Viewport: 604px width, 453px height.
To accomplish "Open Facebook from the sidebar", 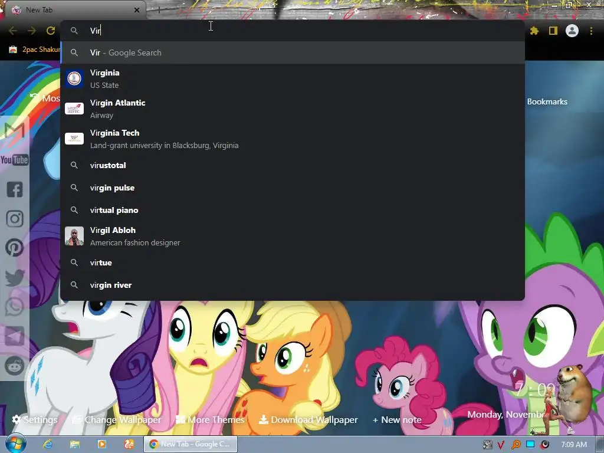I will pyautogui.click(x=15, y=189).
